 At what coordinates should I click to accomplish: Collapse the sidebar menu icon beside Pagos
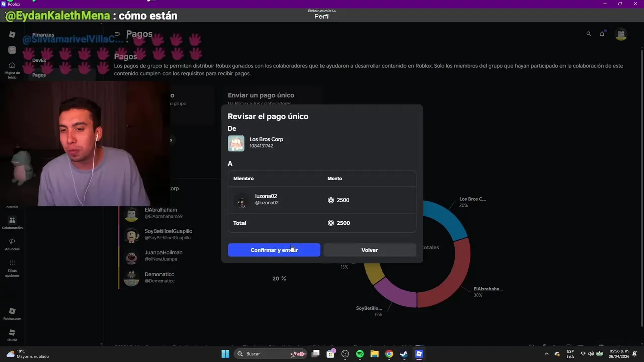click(117, 34)
